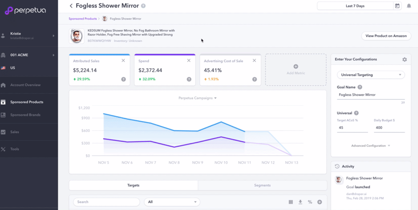The image size is (418, 210).
Task: Open the calendar date picker icon
Action: point(397,6)
